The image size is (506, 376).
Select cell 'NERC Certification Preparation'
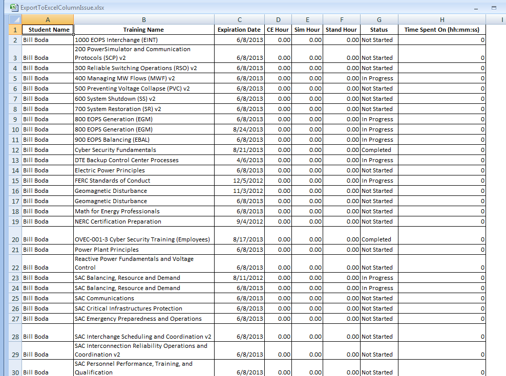pyautogui.click(x=144, y=222)
